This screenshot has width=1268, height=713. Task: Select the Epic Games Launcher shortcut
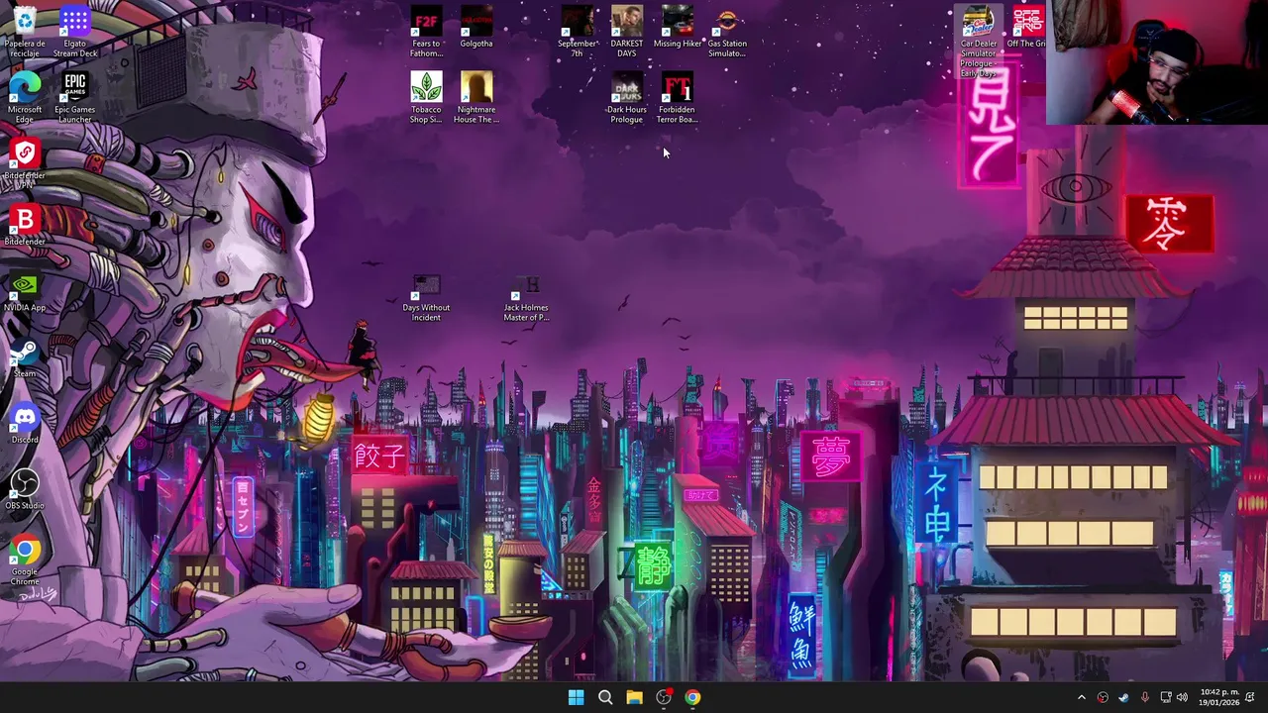coord(75,98)
